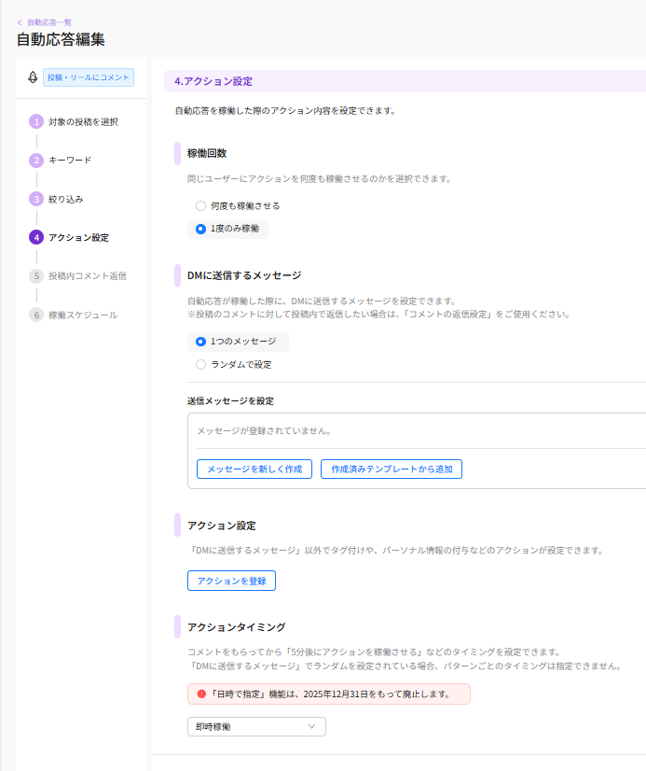Click the step 2 number circle
This screenshot has width=646, height=771.
36,161
